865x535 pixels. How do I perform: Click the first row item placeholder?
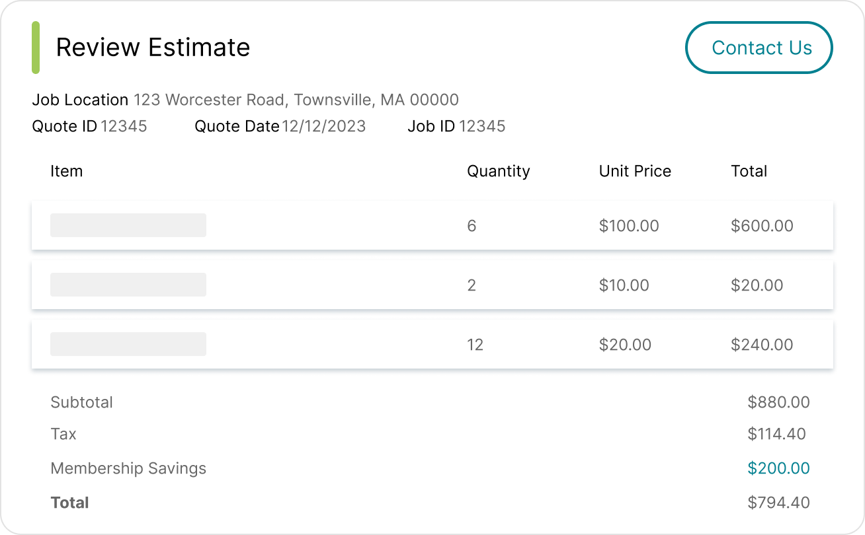(128, 225)
